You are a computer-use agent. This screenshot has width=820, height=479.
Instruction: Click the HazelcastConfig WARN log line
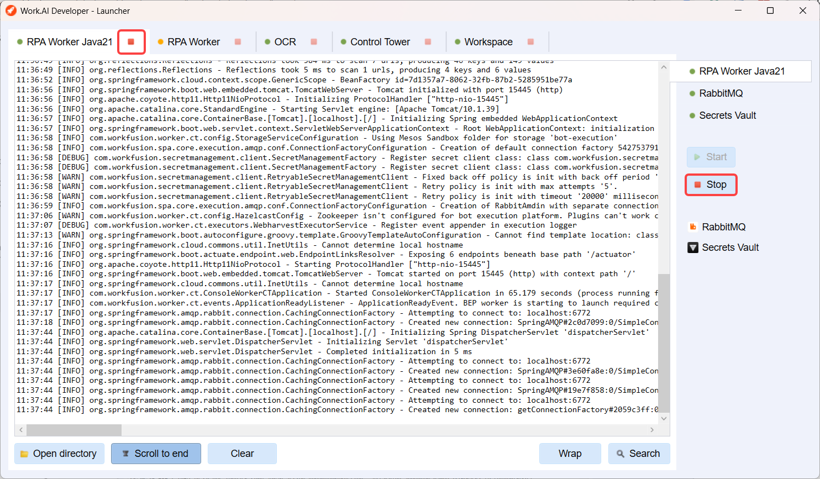tap(337, 216)
